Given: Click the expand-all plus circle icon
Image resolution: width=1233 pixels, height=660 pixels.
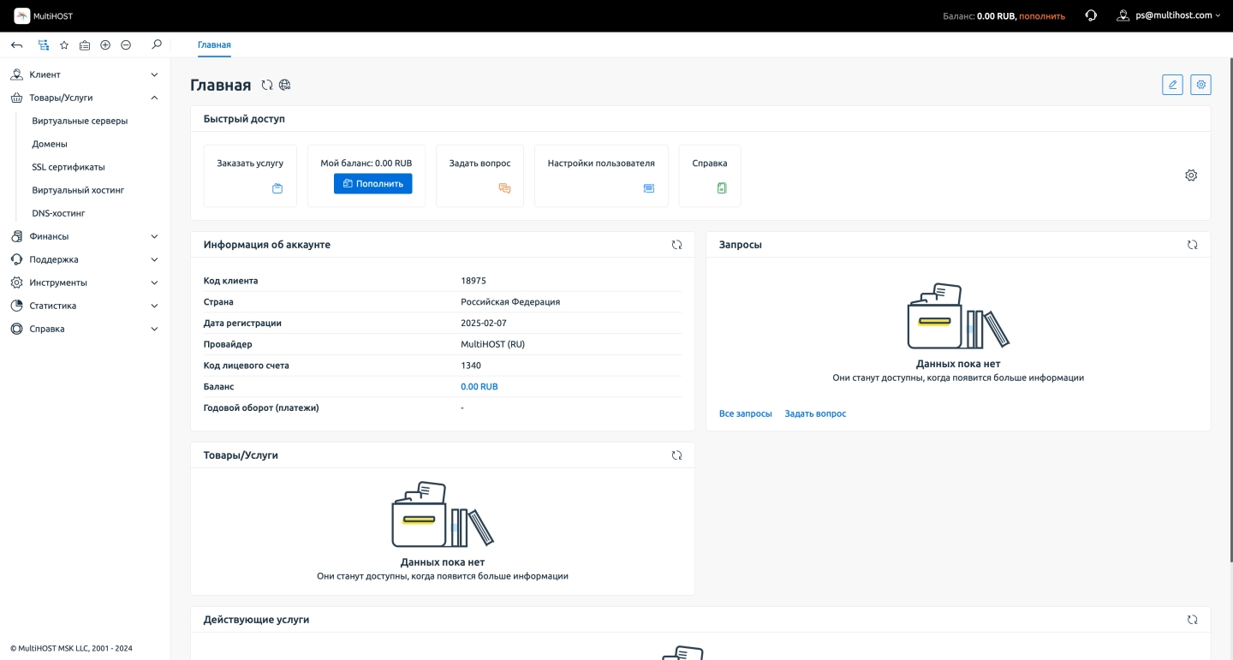Looking at the screenshot, I should pyautogui.click(x=105, y=45).
